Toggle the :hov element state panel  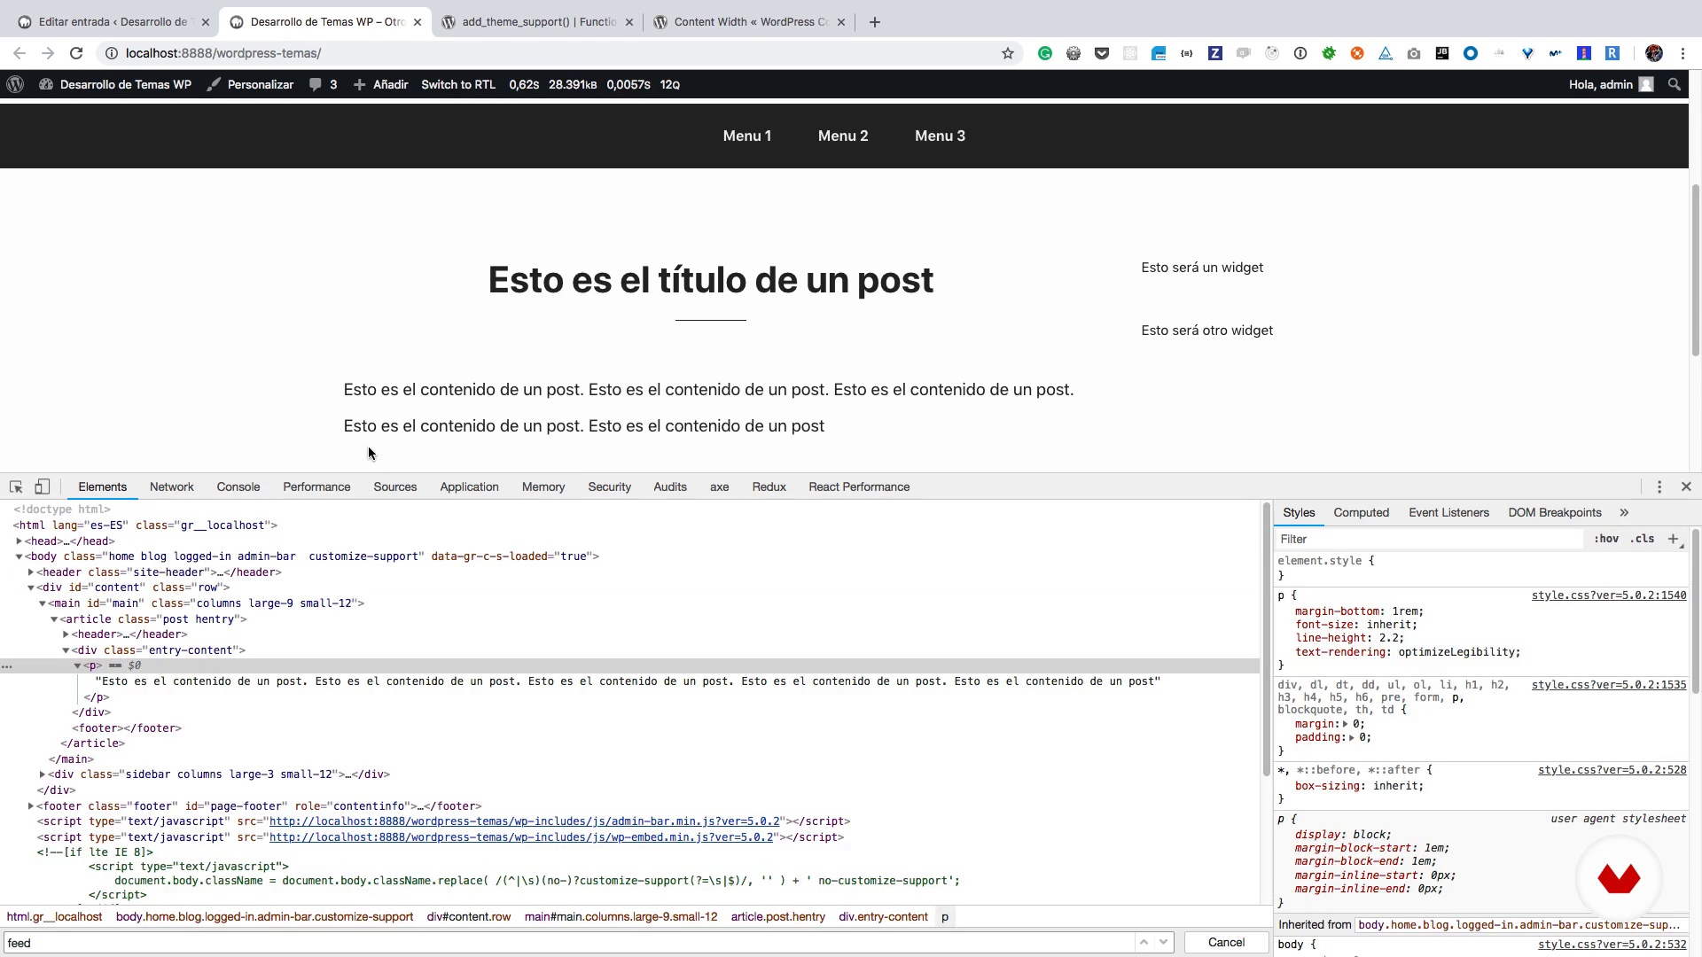1606,539
